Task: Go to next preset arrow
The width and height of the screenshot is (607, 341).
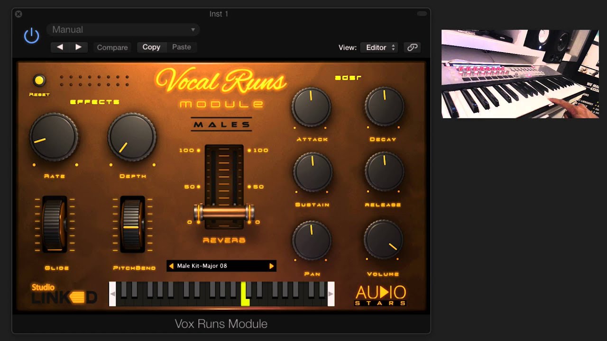Action: click(79, 47)
